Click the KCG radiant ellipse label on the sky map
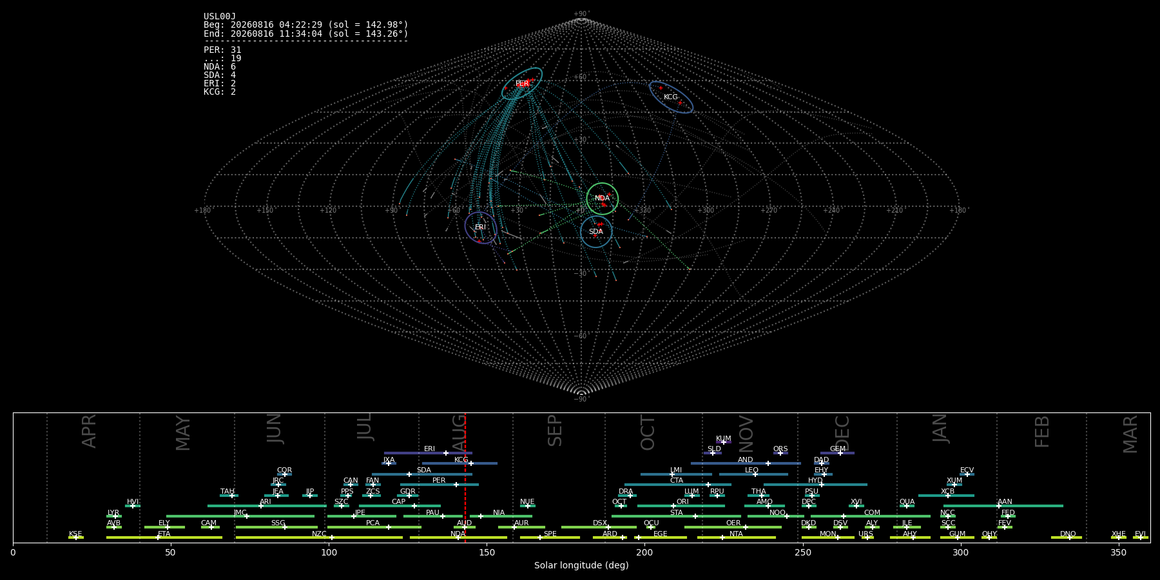 (671, 97)
